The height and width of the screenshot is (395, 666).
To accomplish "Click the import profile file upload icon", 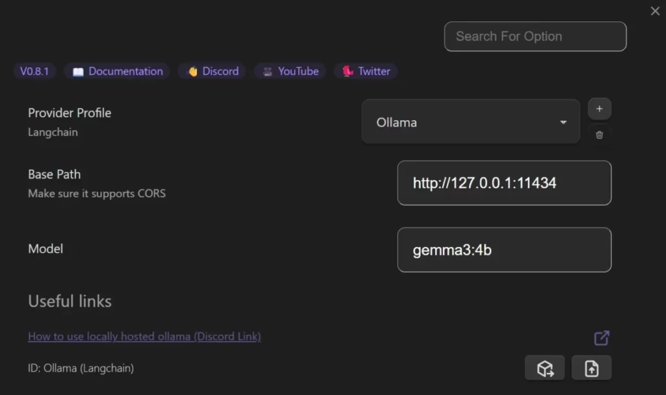I will click(591, 368).
